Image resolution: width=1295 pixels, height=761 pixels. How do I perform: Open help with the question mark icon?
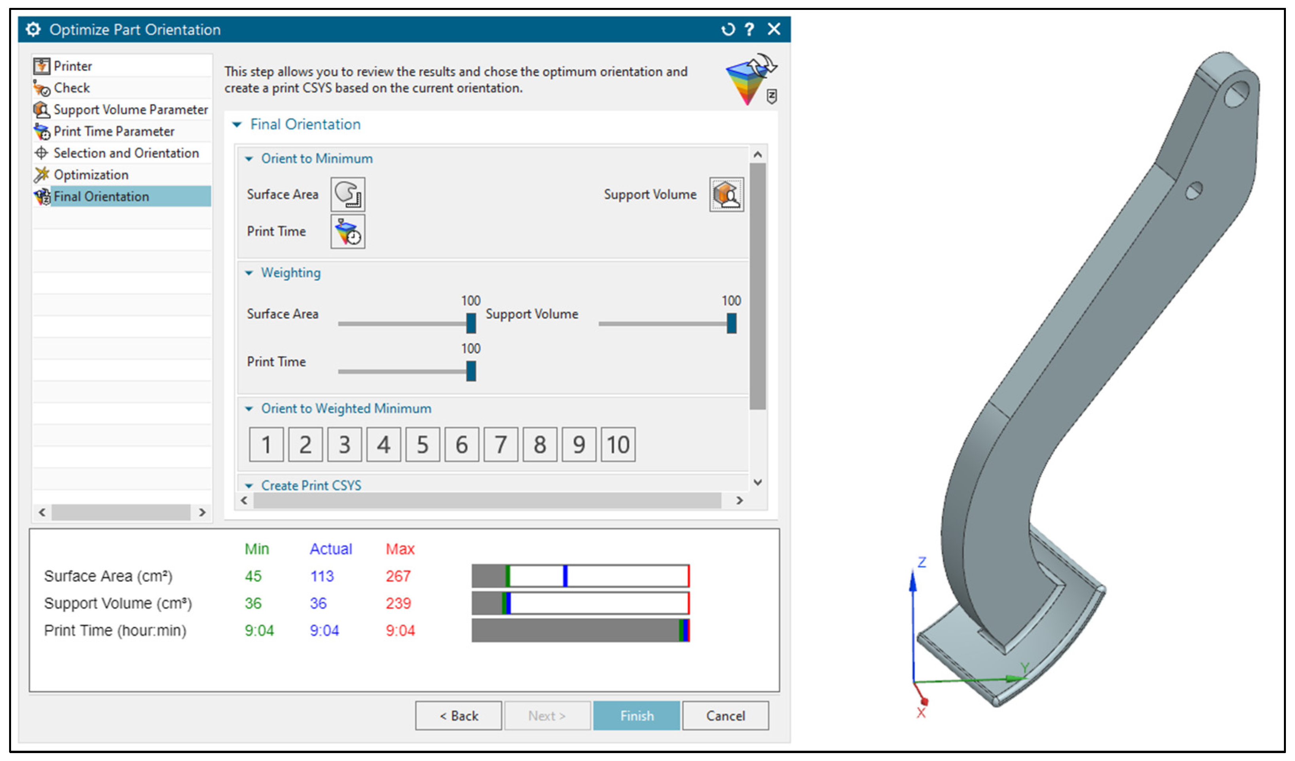tap(749, 29)
